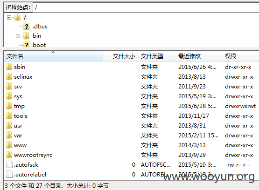
Task: Select the sys file name
Action: point(18,96)
